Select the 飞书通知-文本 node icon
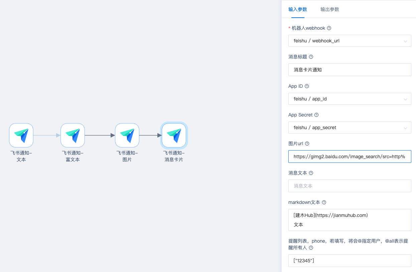The image size is (416, 272). click(21, 135)
